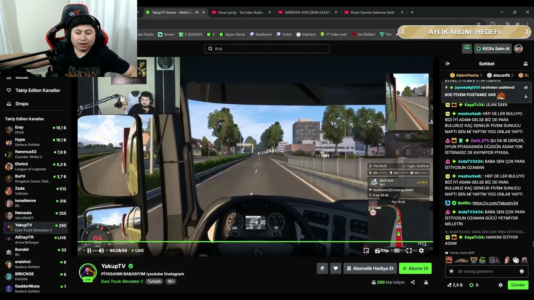Click the heart follow icon button
This screenshot has height=300, width=534.
point(335,268)
